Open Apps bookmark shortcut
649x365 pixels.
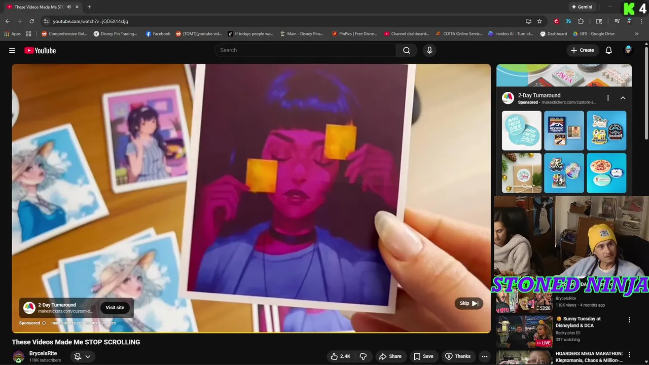point(13,34)
